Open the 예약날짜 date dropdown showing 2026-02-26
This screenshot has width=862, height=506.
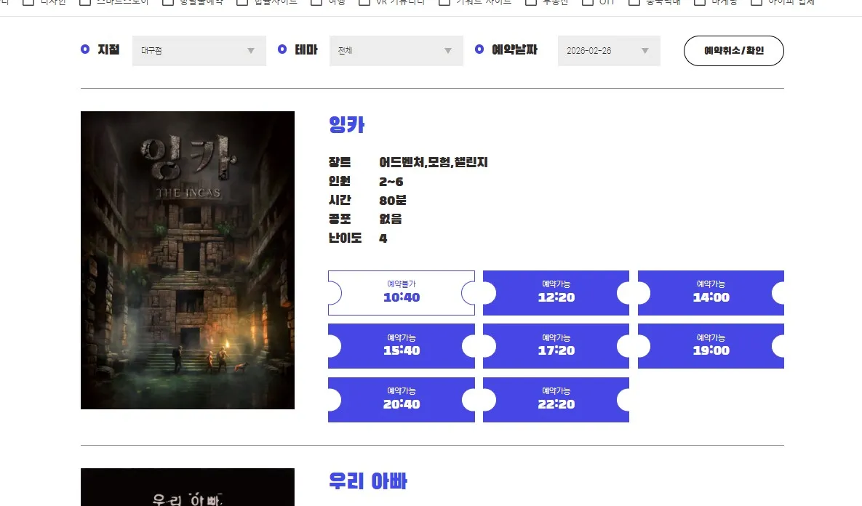(608, 51)
